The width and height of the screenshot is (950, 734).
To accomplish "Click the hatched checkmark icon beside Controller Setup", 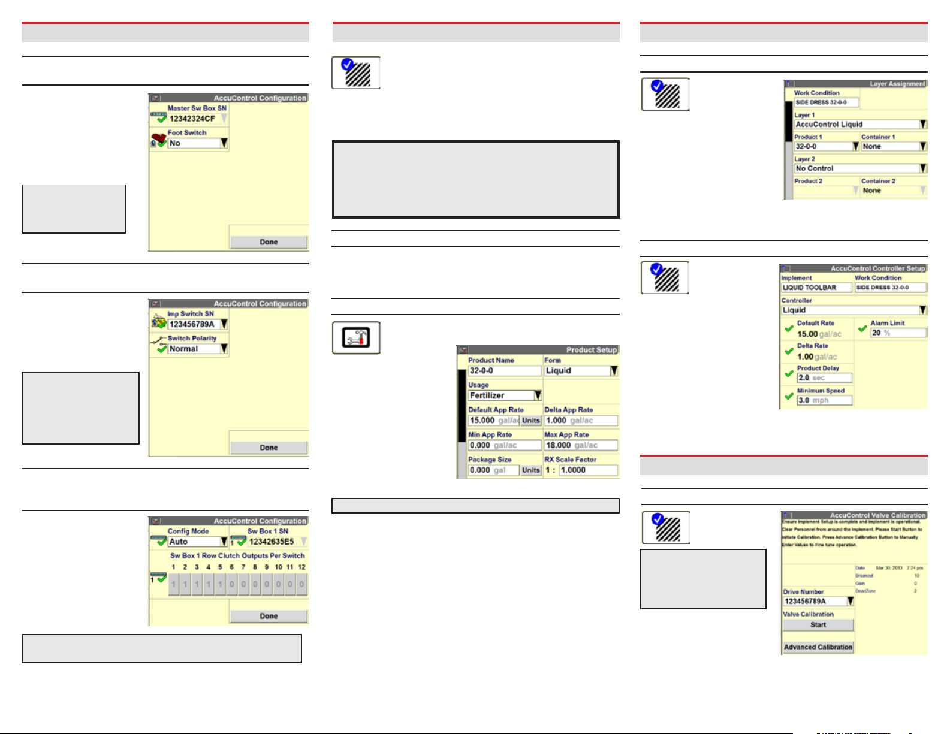I will point(665,278).
